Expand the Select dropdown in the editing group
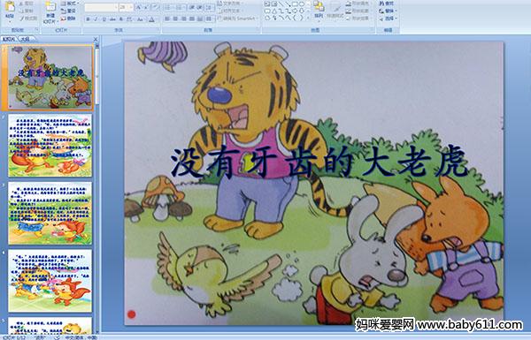531x340 pixels. (388, 19)
